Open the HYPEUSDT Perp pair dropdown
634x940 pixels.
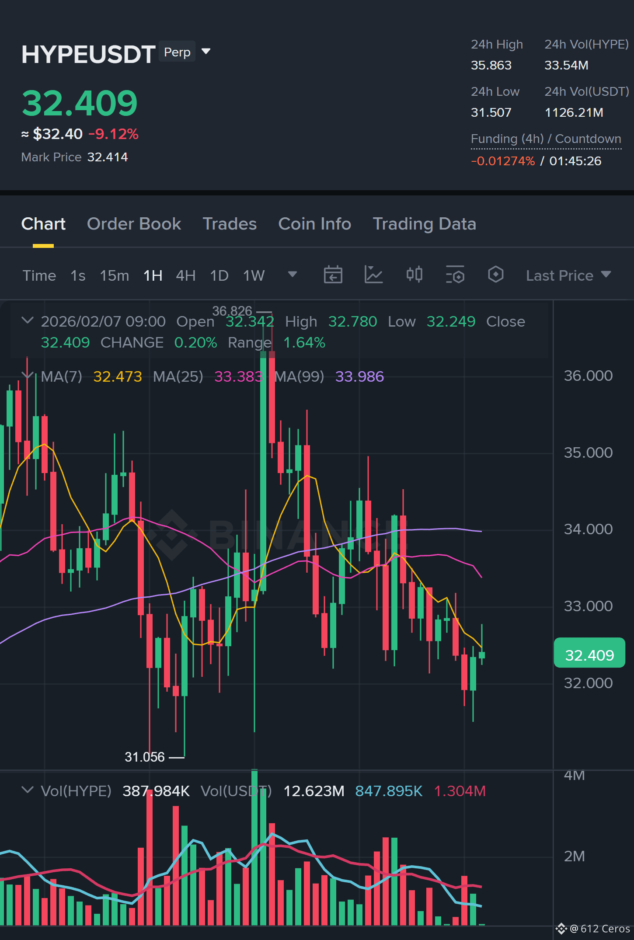(206, 52)
